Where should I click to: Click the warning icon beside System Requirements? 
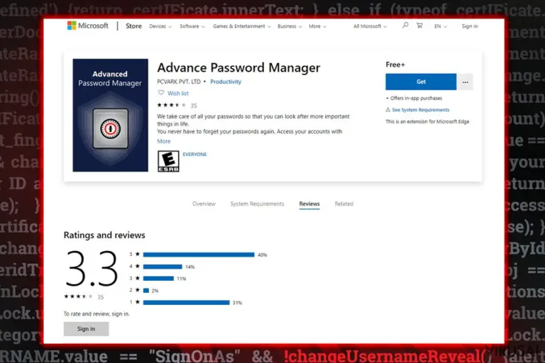[388, 110]
